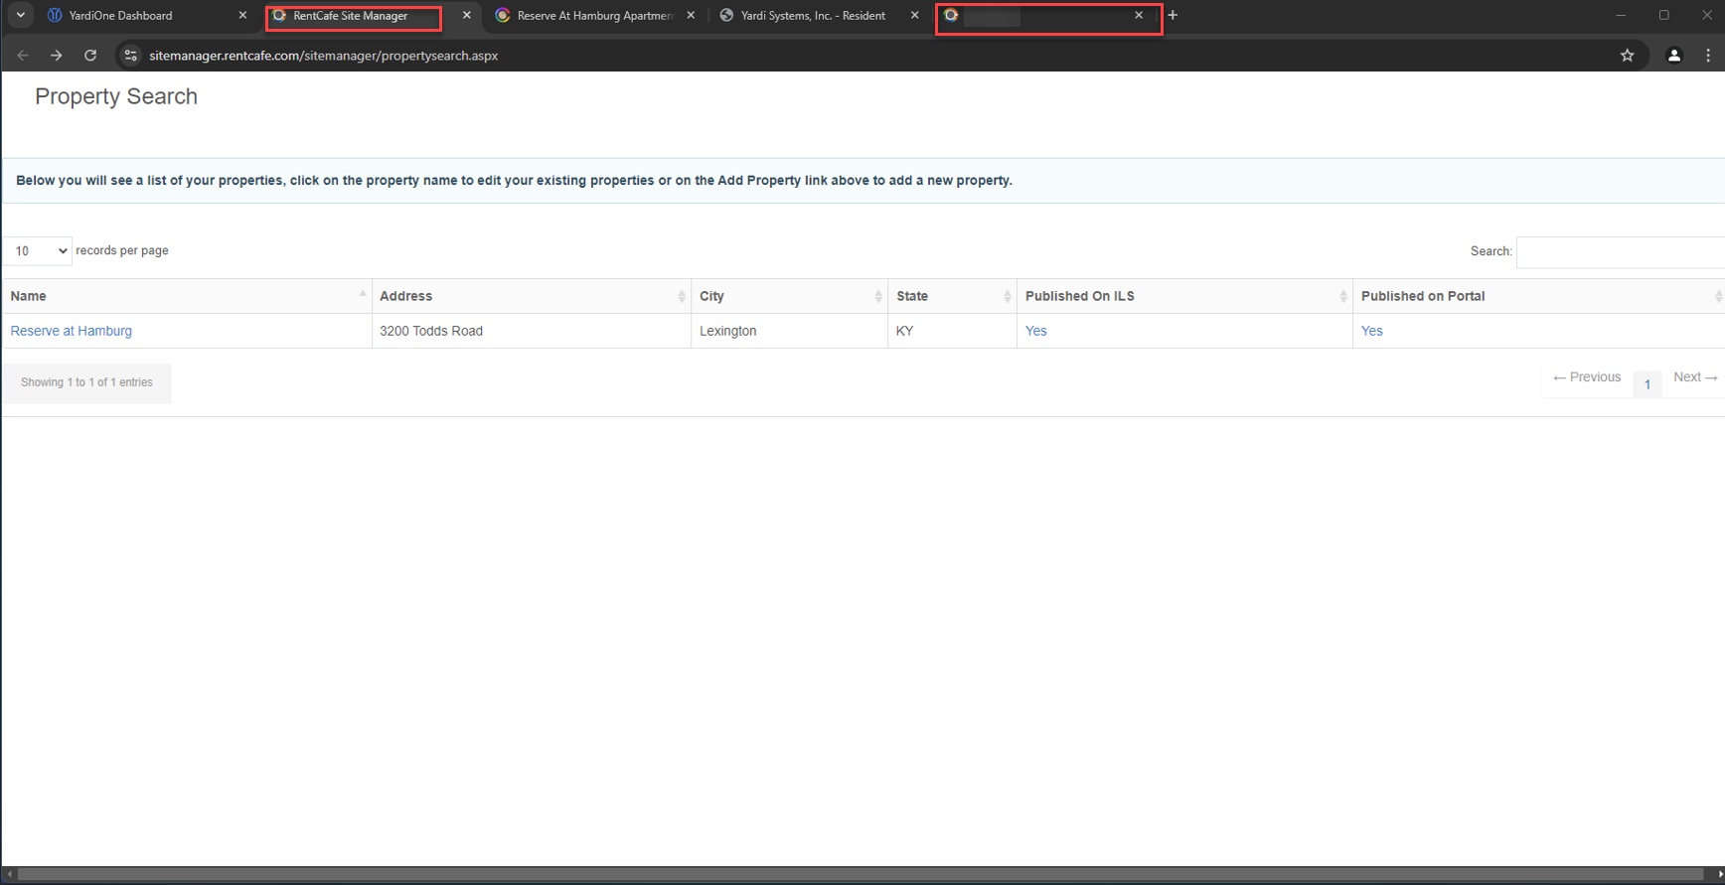
Task: Open the browser profile icon
Action: 1673,56
